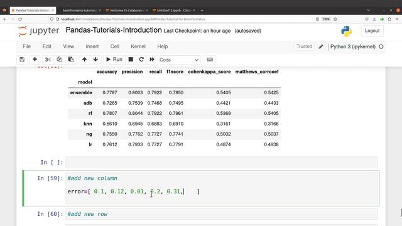Open browser downloads icon
The image size is (402, 226).
click(x=374, y=19)
